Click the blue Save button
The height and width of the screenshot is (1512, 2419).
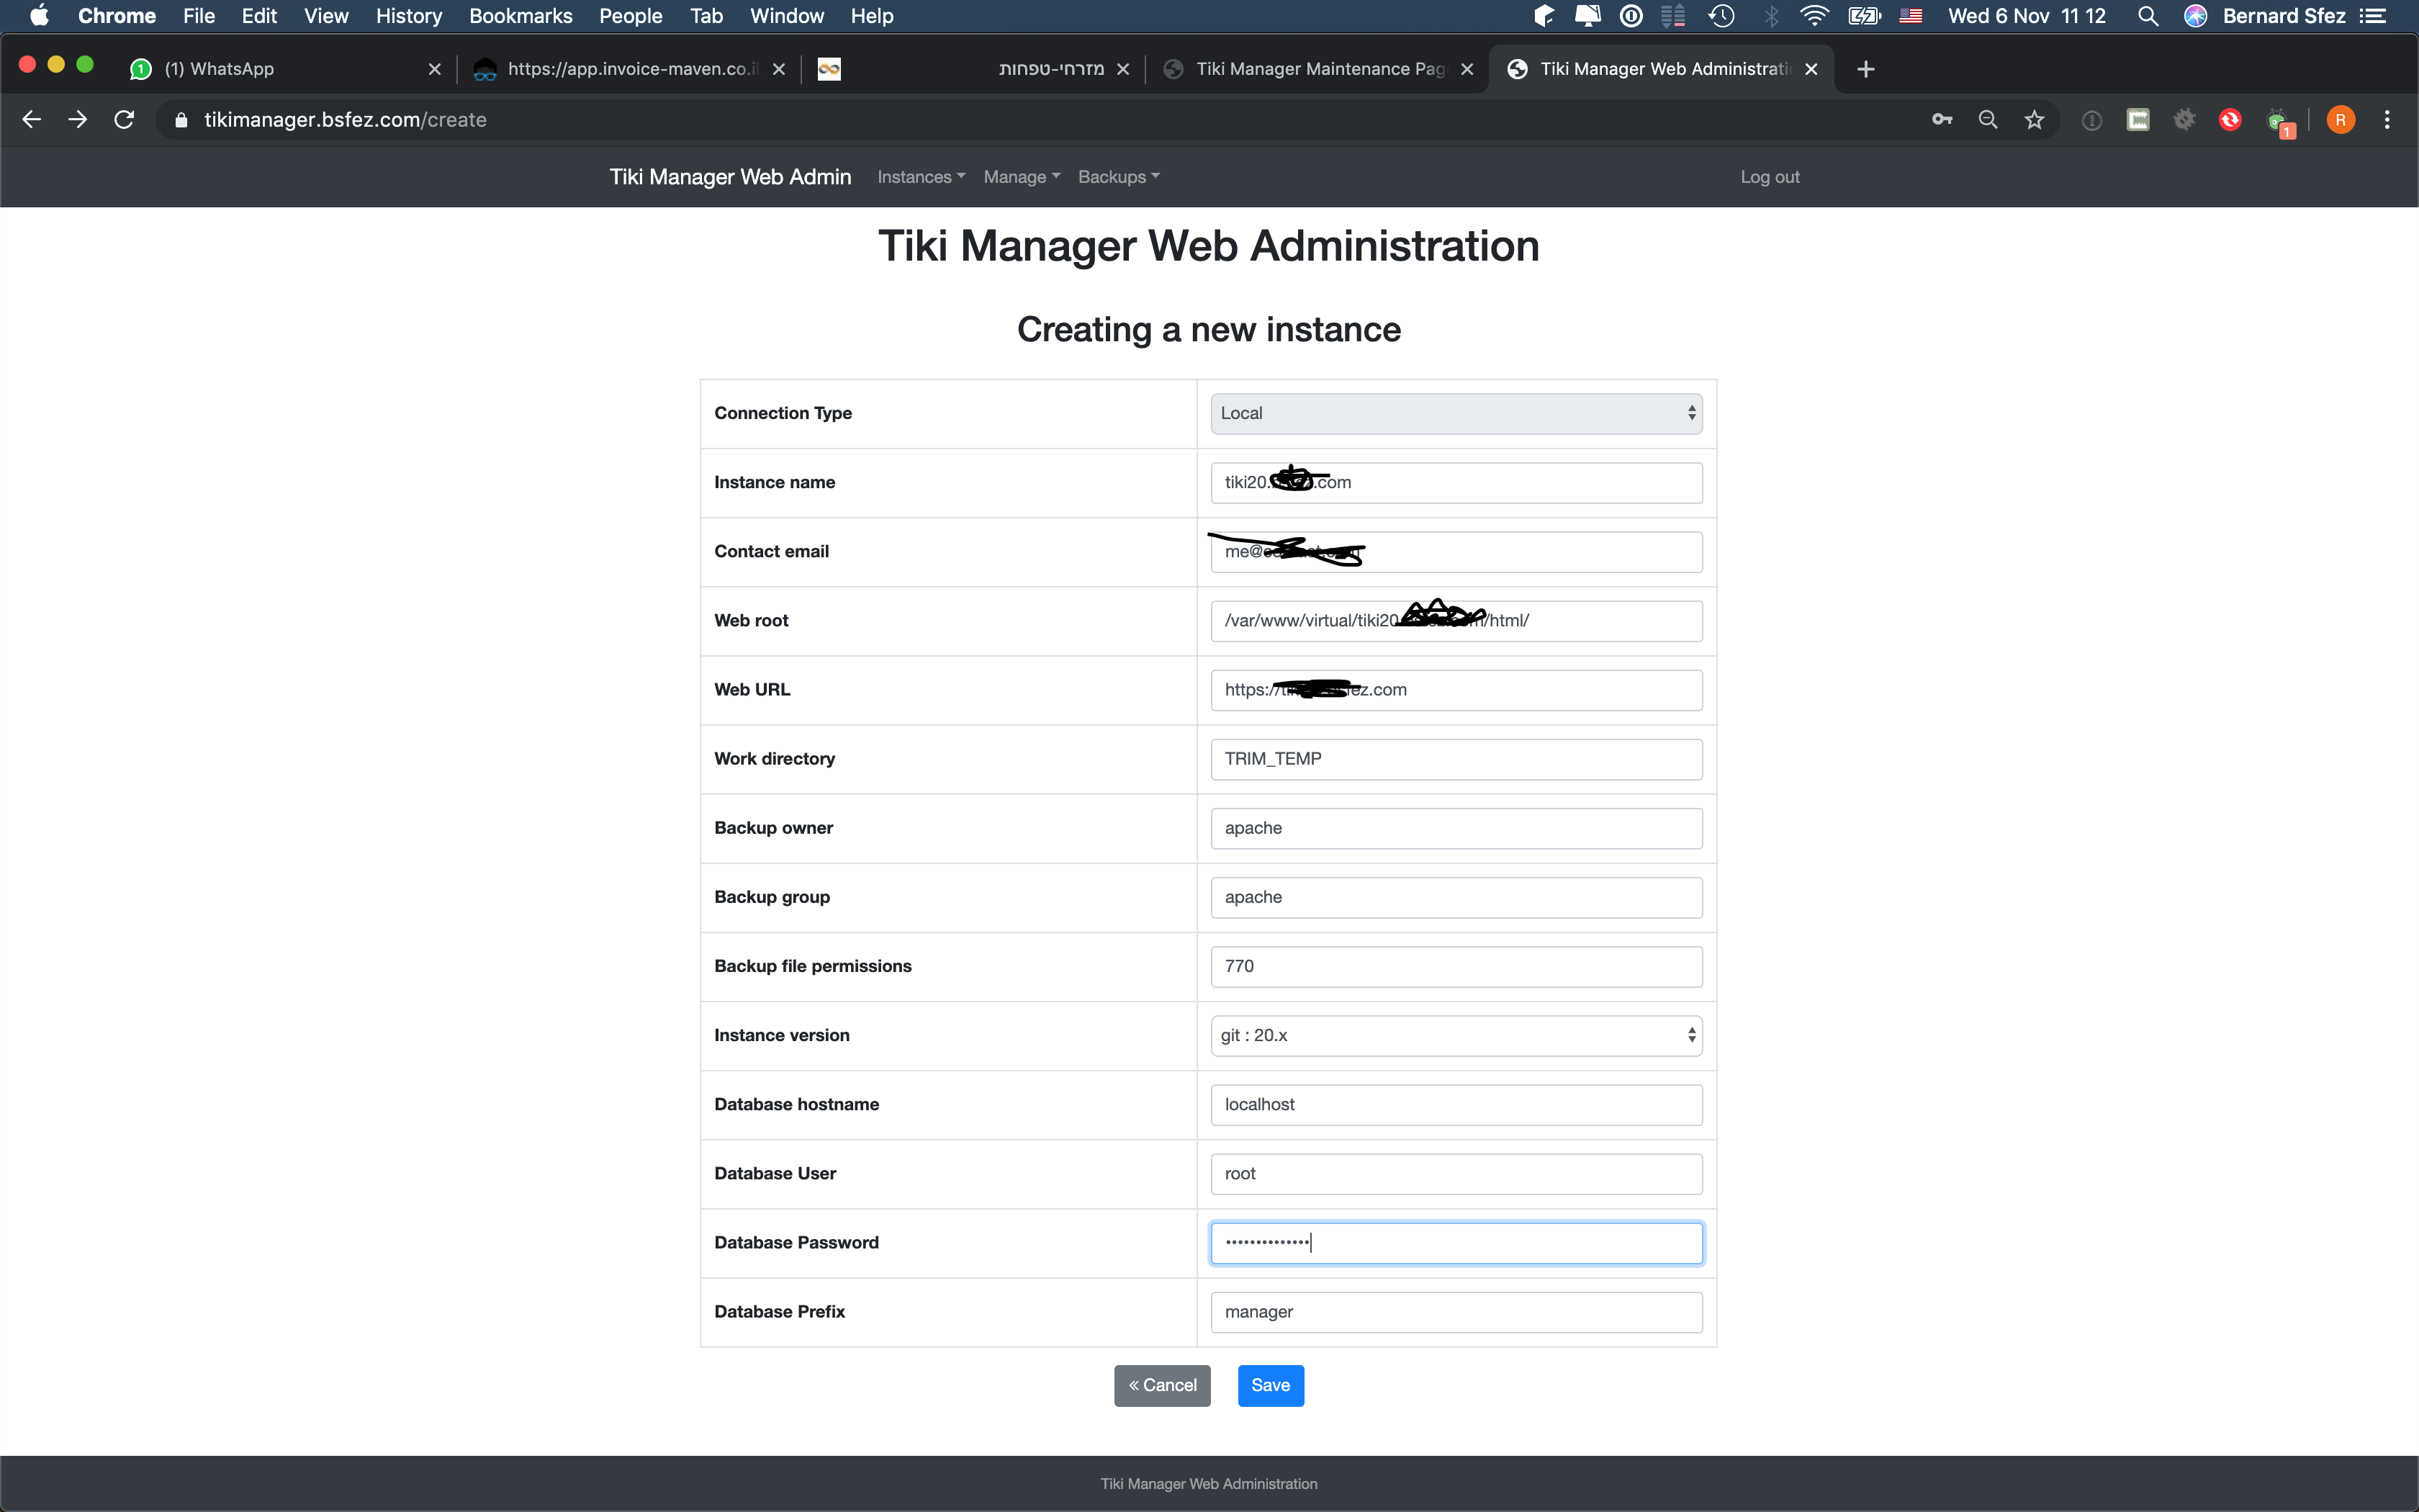click(1271, 1385)
